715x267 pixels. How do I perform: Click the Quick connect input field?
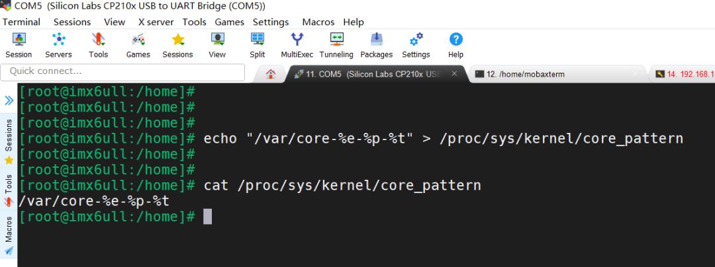[x=122, y=71]
